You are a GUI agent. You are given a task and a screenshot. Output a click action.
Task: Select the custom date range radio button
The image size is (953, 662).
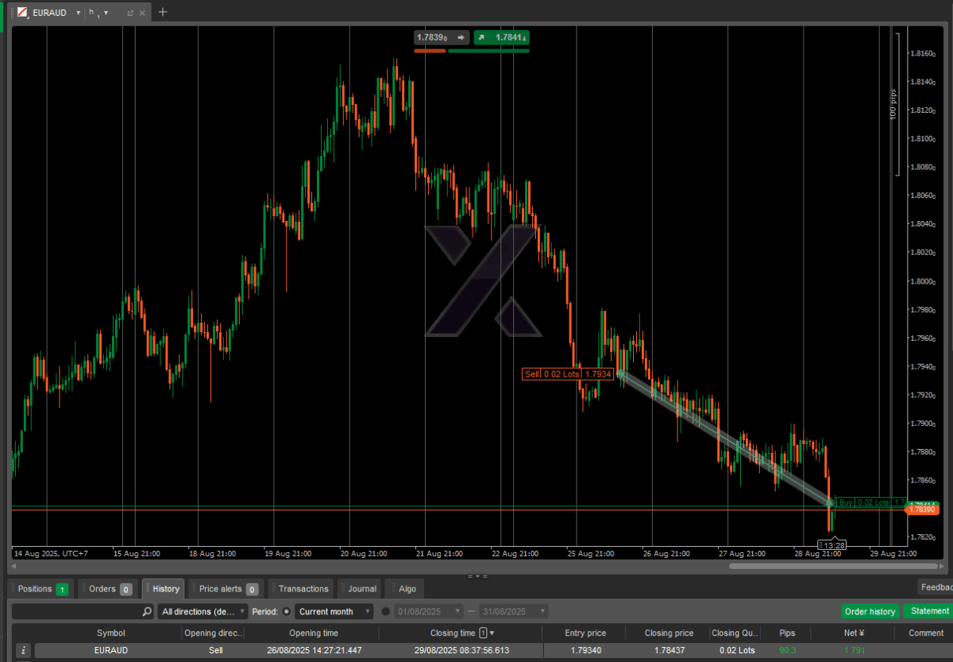[x=386, y=612]
